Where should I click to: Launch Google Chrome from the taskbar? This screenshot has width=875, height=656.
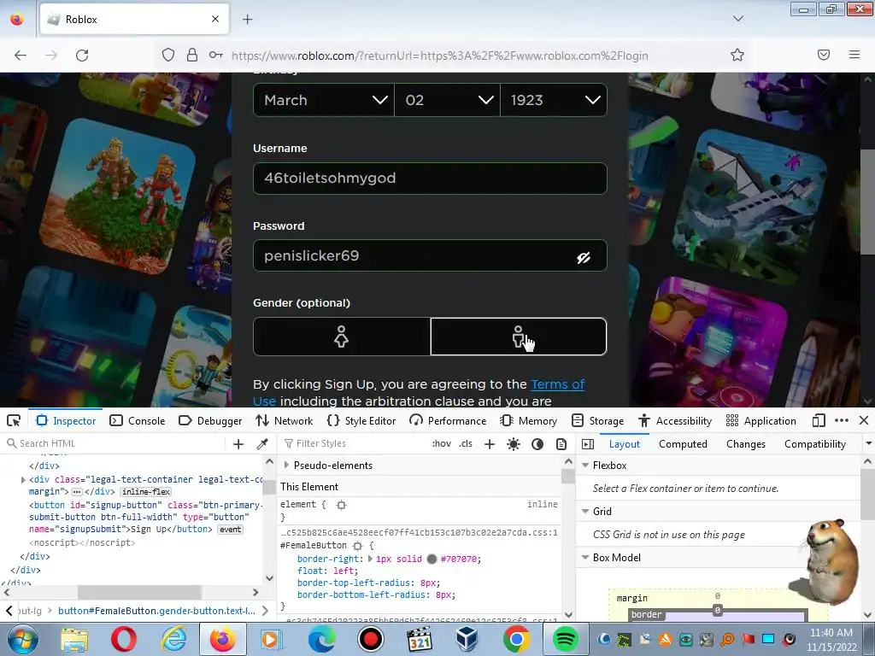coord(516,639)
